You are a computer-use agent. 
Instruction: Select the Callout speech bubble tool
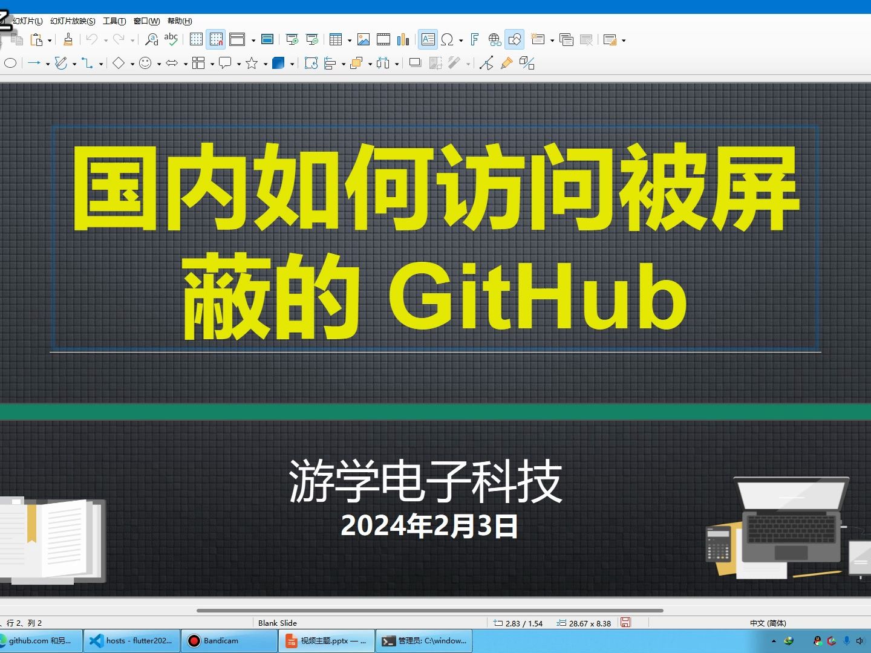coord(225,63)
